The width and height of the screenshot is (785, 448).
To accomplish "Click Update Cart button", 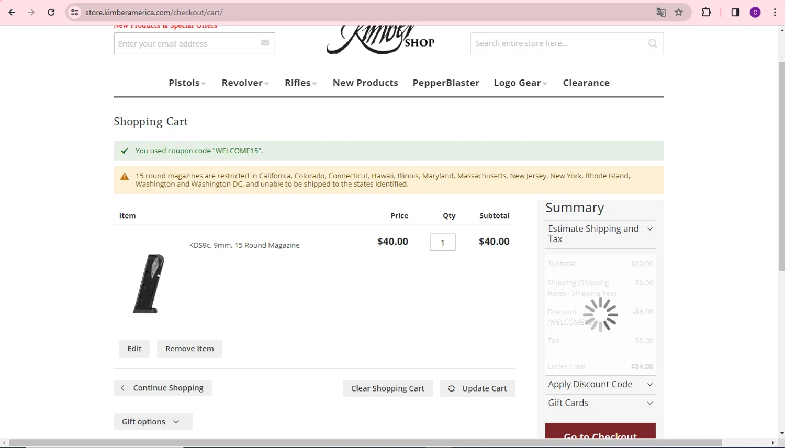I will [x=477, y=388].
